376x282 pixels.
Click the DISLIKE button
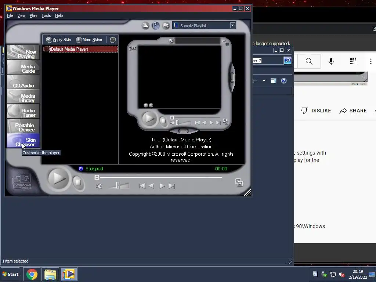coord(316,111)
